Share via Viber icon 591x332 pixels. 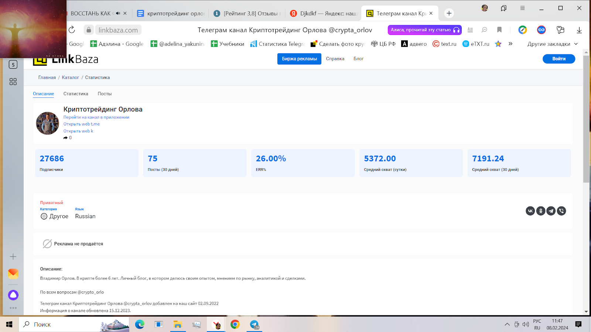point(561,211)
